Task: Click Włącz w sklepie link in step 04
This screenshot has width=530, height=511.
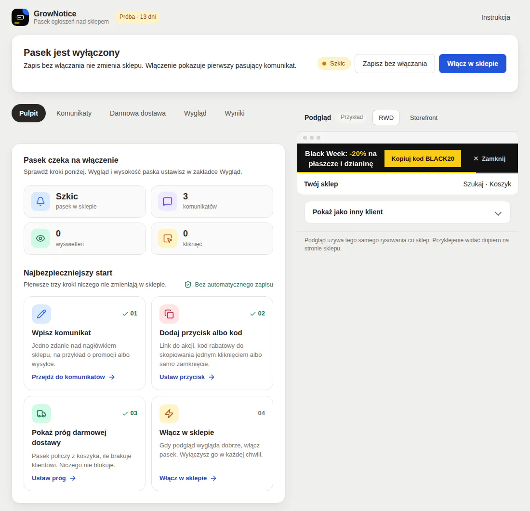Action: tap(188, 478)
